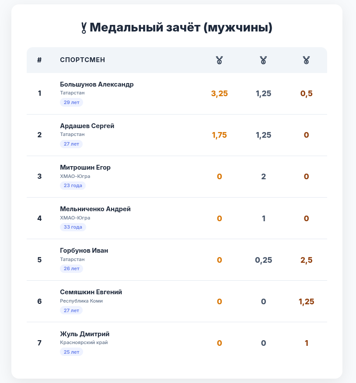This screenshot has width=356, height=383.
Task: Click the Республика Коми region label
Action: (81, 301)
